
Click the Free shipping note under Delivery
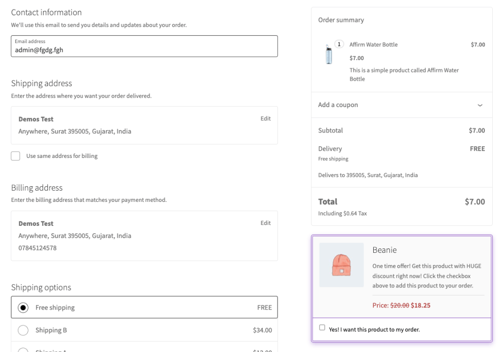[x=333, y=159]
